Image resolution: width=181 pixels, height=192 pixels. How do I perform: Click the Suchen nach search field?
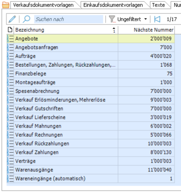tap(68, 19)
